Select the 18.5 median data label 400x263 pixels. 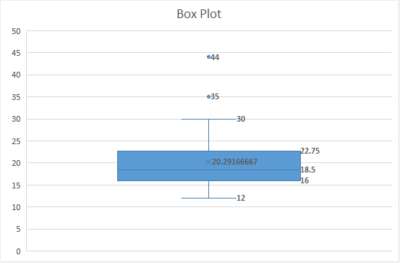(308, 170)
